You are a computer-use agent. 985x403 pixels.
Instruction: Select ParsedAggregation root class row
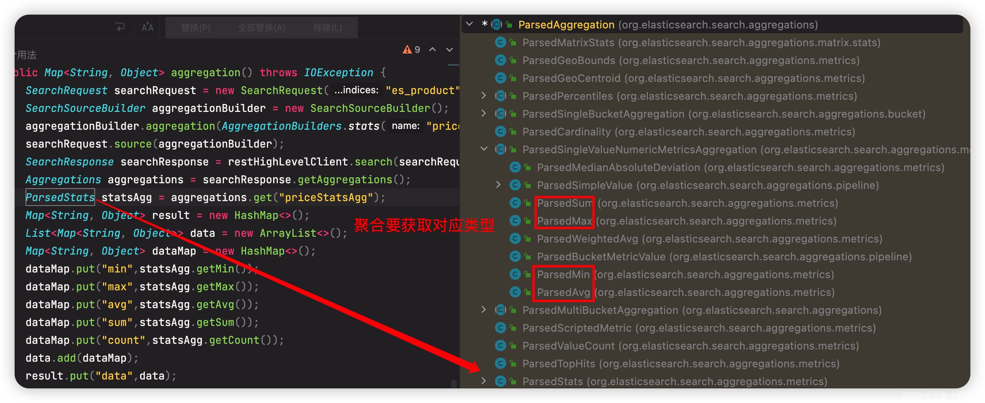(x=712, y=25)
